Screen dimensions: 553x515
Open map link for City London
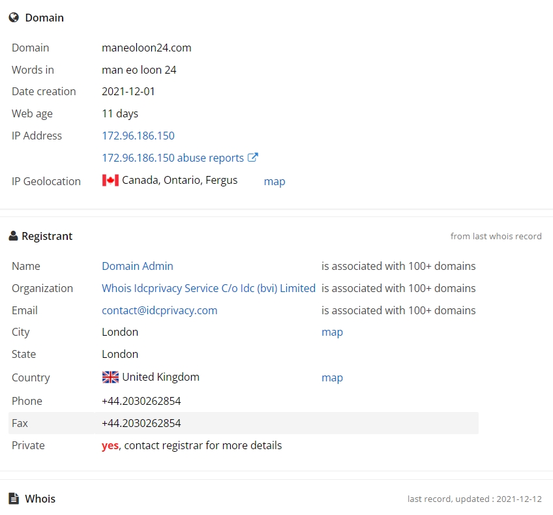point(332,332)
